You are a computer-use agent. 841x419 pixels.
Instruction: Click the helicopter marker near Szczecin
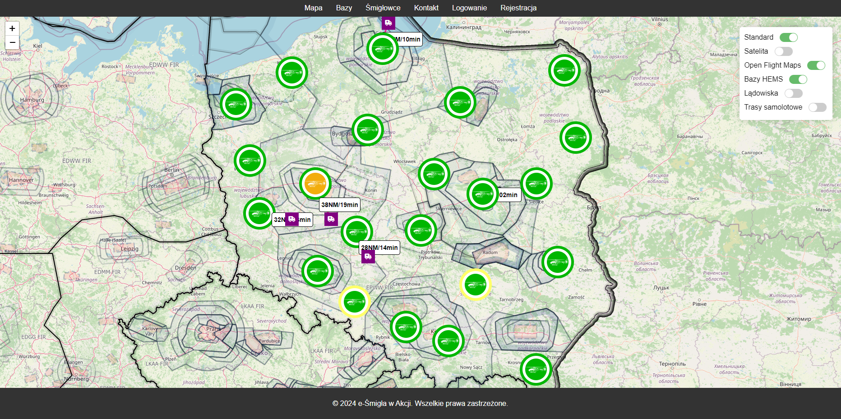coord(236,104)
